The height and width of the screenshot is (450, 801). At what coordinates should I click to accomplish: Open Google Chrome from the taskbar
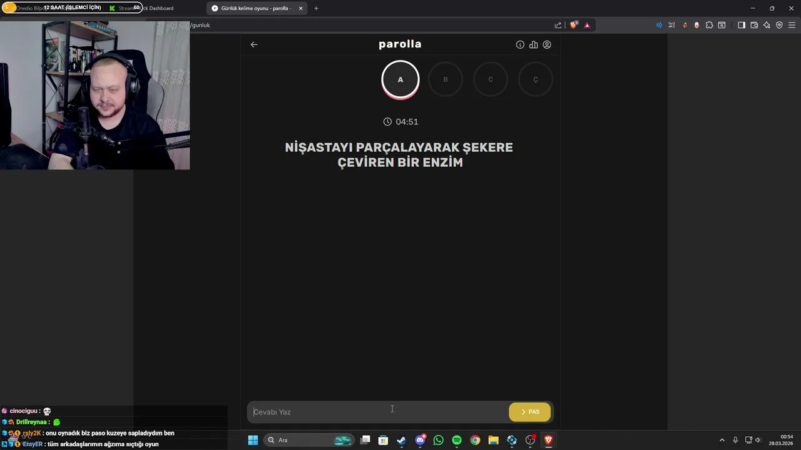tap(475, 440)
